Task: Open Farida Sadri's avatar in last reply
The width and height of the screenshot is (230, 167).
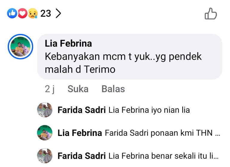Action: point(45,156)
